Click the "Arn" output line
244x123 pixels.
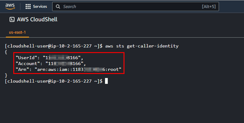[69, 69]
